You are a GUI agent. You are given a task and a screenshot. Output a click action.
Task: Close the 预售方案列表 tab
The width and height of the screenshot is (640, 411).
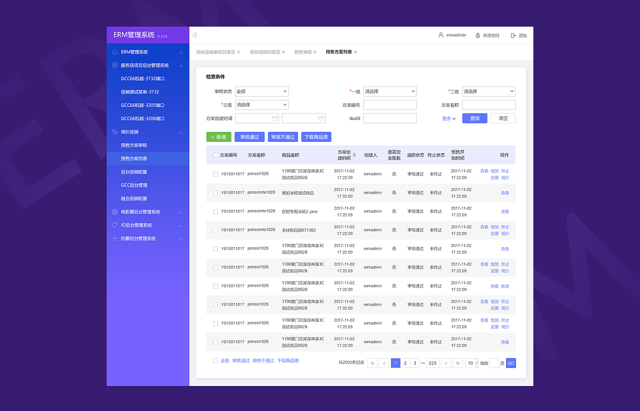(355, 52)
